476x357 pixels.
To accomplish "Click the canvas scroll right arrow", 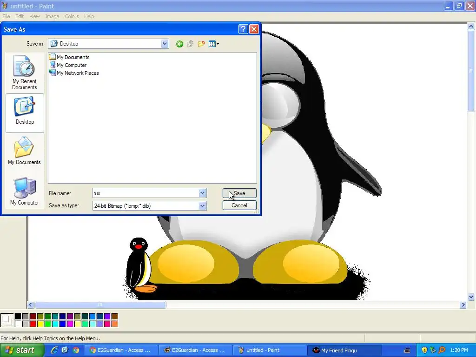I will pyautogui.click(x=463, y=305).
